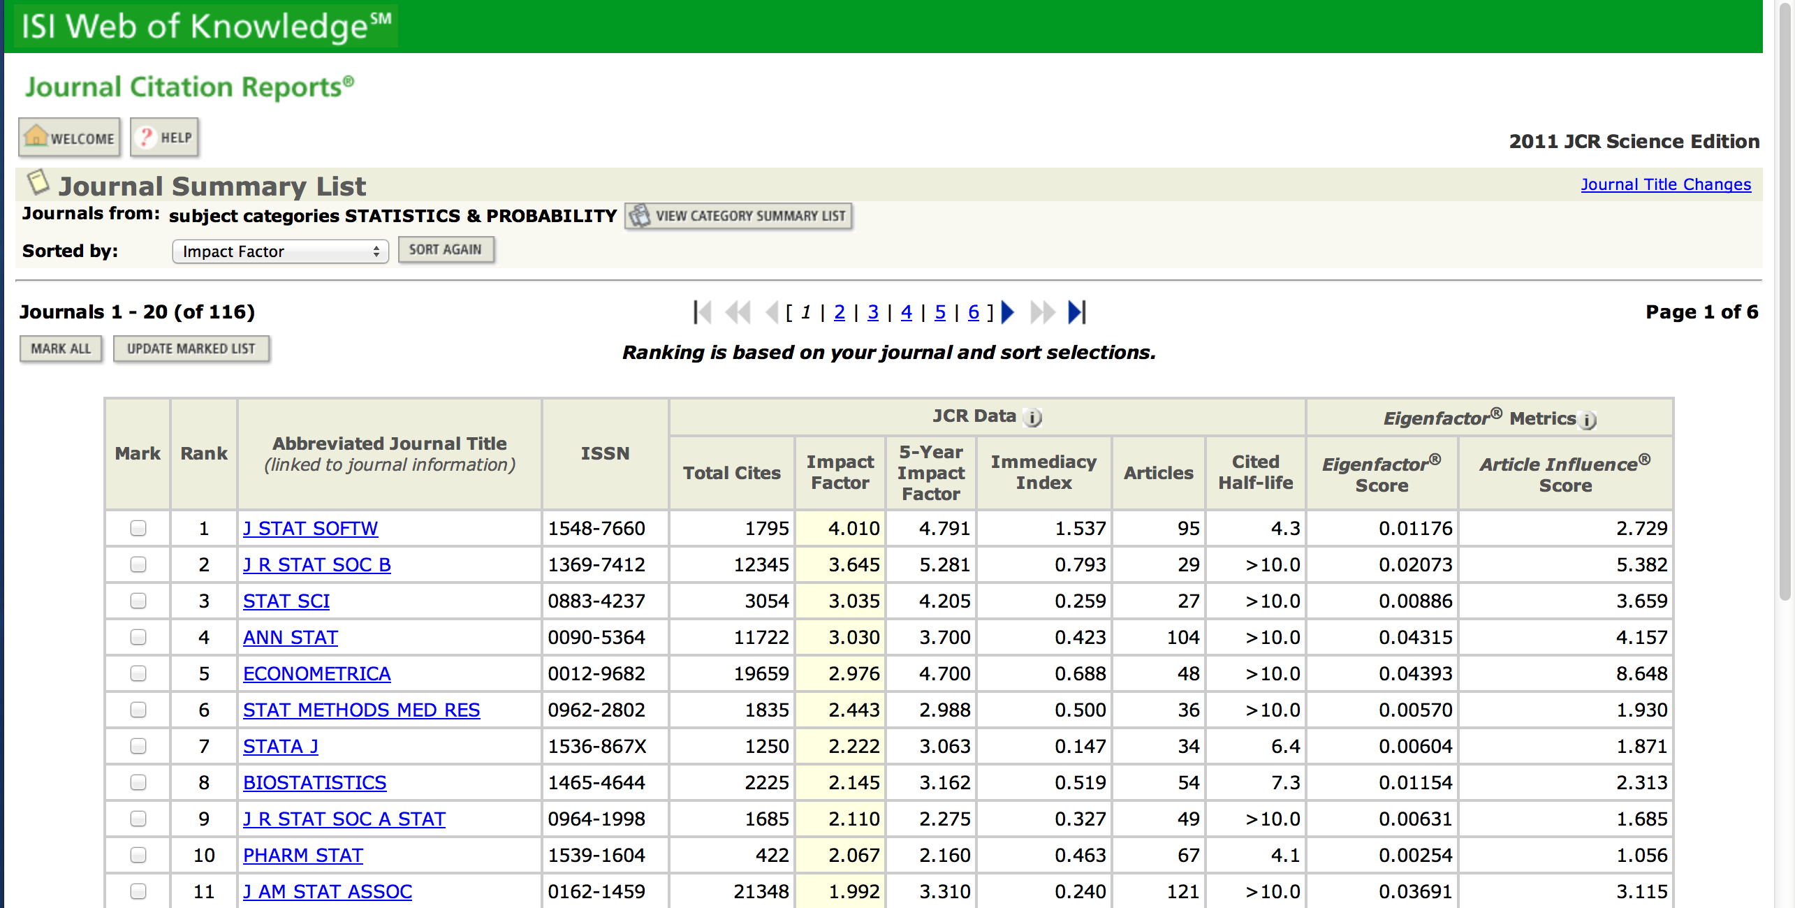Click Update Marked List button

[191, 349]
